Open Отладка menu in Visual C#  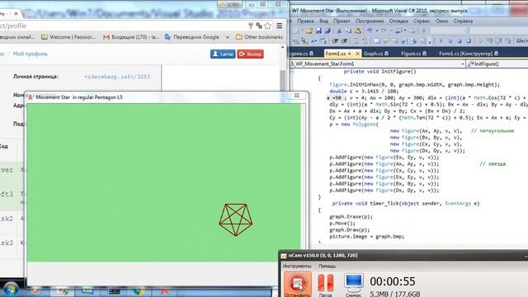[x=398, y=21]
